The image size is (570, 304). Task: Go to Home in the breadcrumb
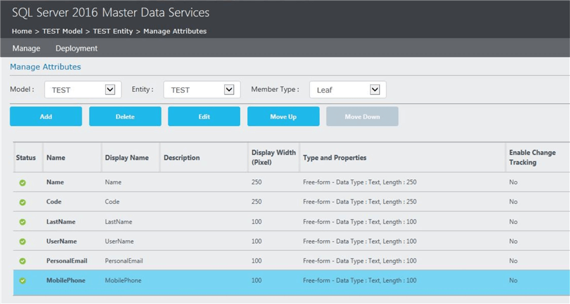coord(22,31)
